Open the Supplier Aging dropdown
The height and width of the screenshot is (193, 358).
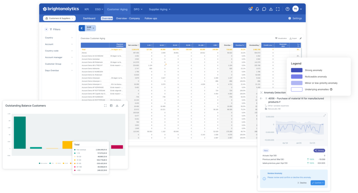159,9
